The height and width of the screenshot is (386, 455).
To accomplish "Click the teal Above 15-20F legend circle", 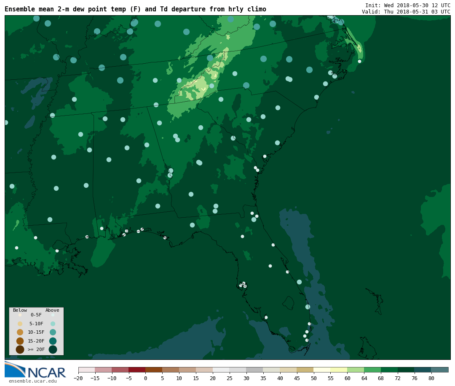I will tap(53, 341).
